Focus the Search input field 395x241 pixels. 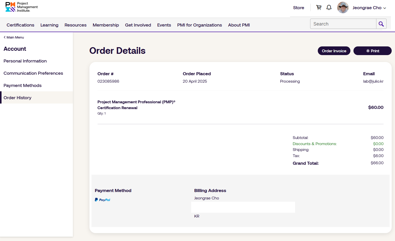pyautogui.click(x=343, y=24)
